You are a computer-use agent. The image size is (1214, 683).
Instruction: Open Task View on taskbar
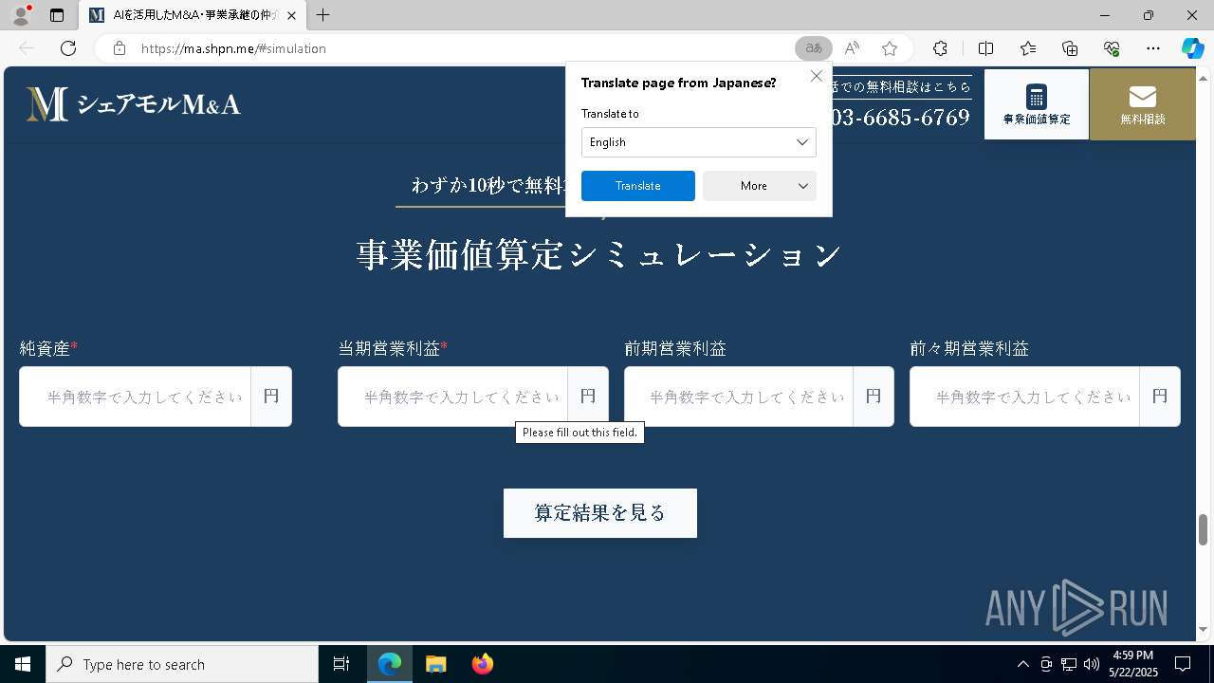click(341, 664)
